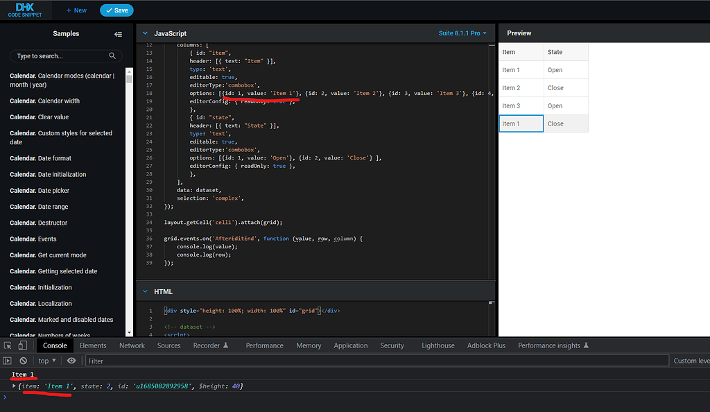Open the Lighthouse panel
Image resolution: width=710 pixels, height=412 pixels.
[x=438, y=345]
